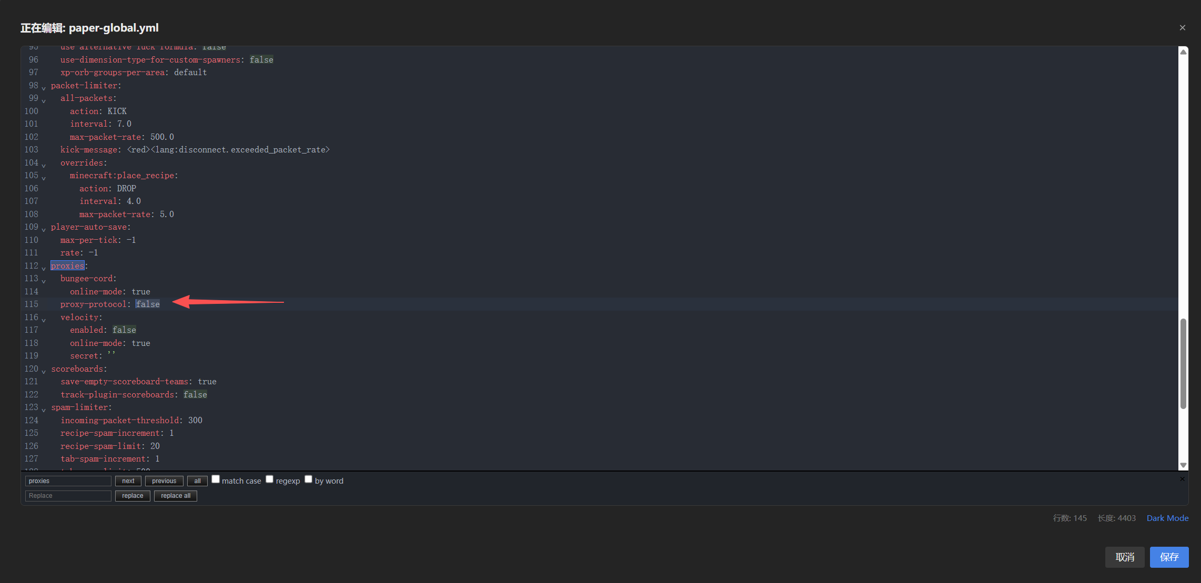Collapse the packet-limiter section fold arrow

click(x=44, y=87)
